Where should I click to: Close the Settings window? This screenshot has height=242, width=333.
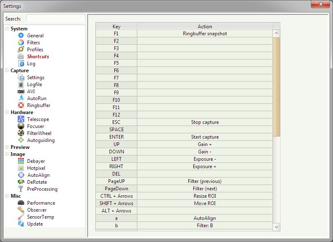(321, 4)
